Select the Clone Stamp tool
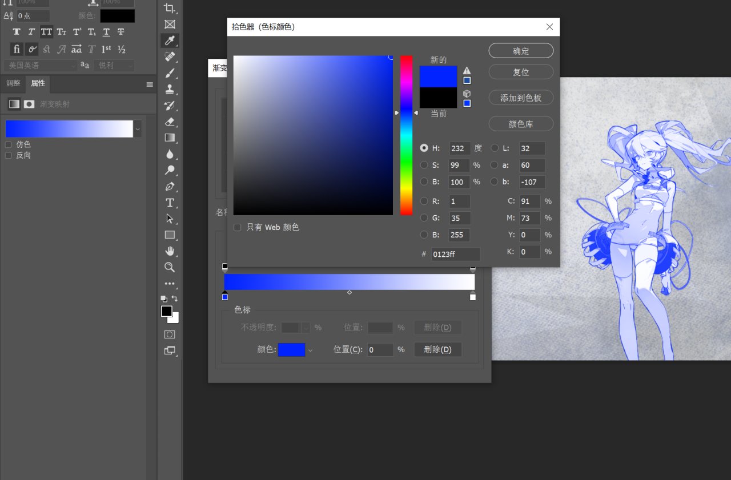Viewport: 731px width, 480px height. (170, 89)
